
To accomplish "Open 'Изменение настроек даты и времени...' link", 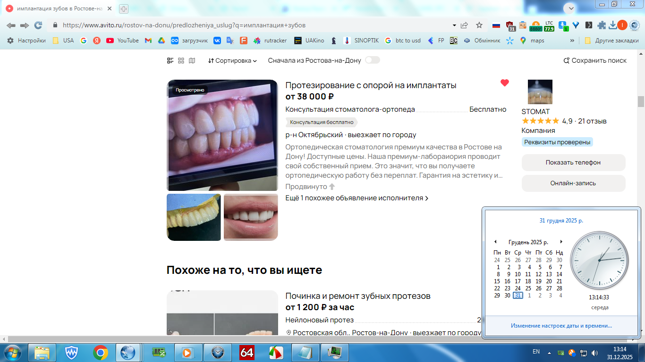I will (561, 326).
